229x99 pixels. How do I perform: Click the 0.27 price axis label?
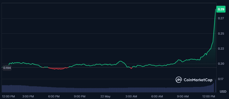click(221, 18)
